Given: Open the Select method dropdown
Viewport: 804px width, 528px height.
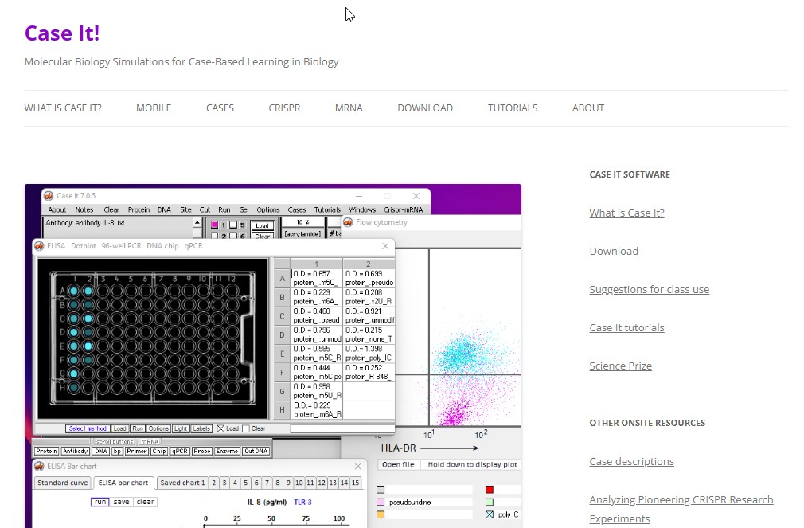Looking at the screenshot, I should pos(87,428).
